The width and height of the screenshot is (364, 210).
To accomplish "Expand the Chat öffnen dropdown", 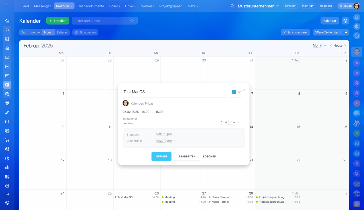I will (x=230, y=122).
